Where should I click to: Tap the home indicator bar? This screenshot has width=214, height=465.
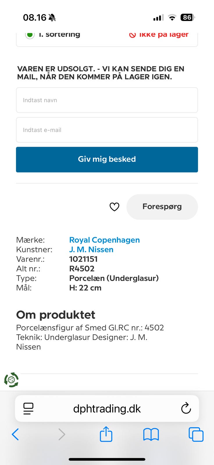point(107,459)
